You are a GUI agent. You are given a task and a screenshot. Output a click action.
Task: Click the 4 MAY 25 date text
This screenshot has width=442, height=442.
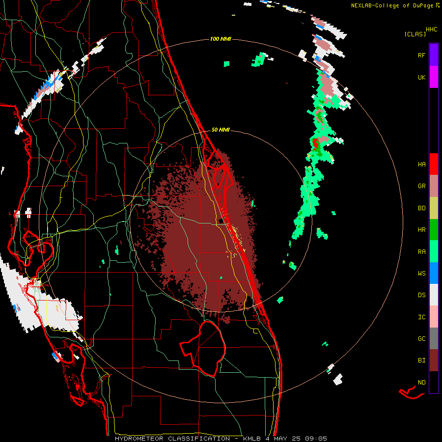283,439
